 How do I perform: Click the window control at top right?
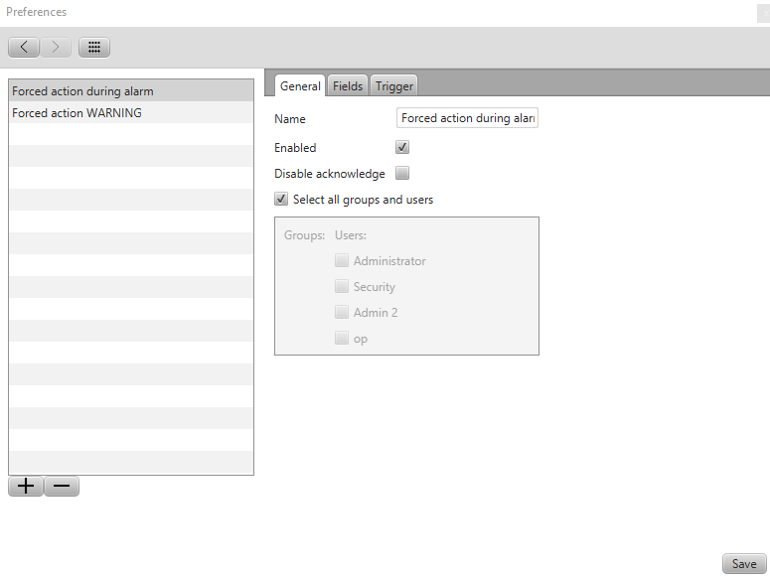click(762, 12)
